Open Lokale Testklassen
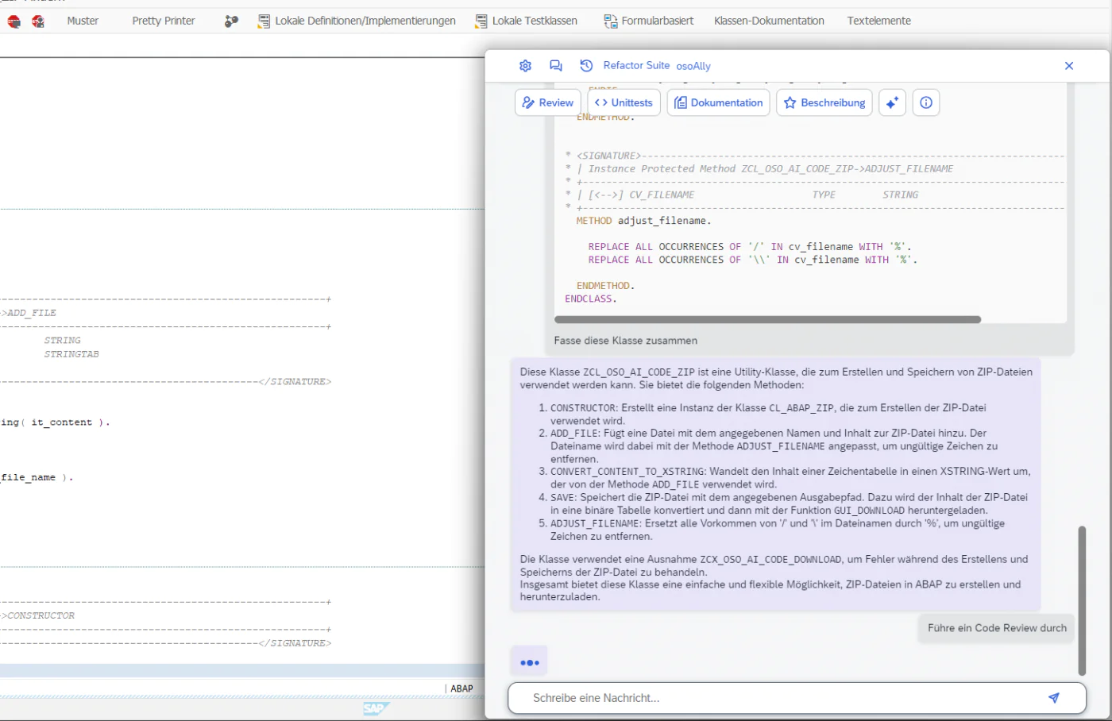Screen dimensions: 1112x721 526,21
